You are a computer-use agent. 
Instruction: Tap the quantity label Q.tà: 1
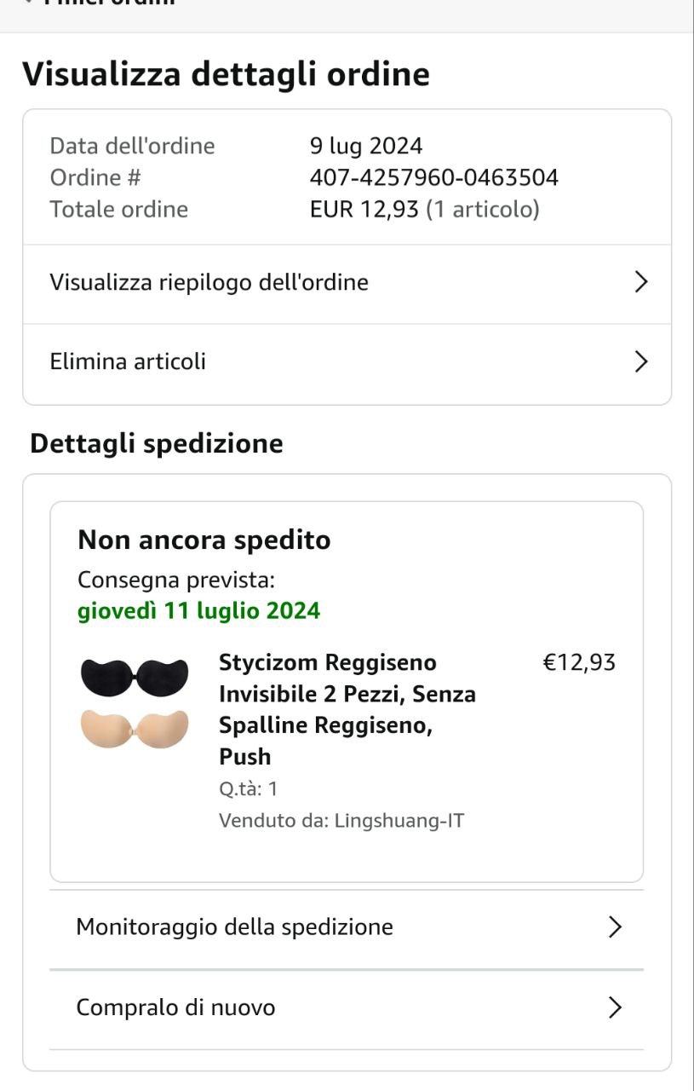[x=248, y=788]
